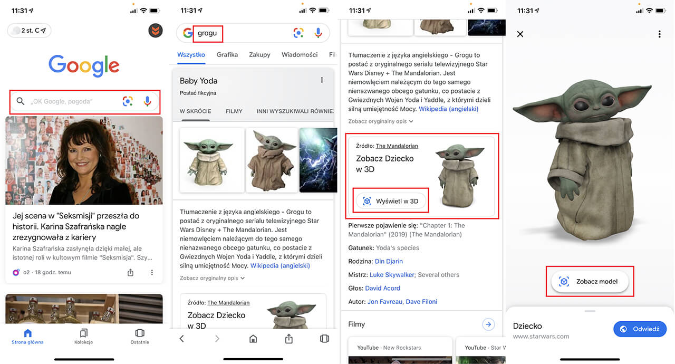Open Wikipedia (angielski) link in second screen

280,265
